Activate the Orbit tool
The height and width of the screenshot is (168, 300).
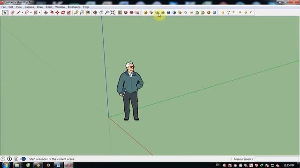point(95,13)
